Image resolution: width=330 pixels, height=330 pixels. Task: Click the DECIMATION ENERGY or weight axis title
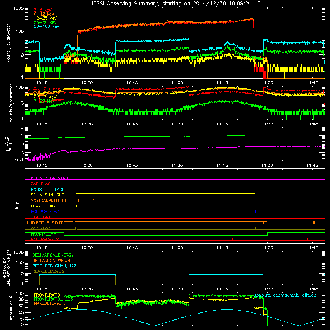click(6, 268)
